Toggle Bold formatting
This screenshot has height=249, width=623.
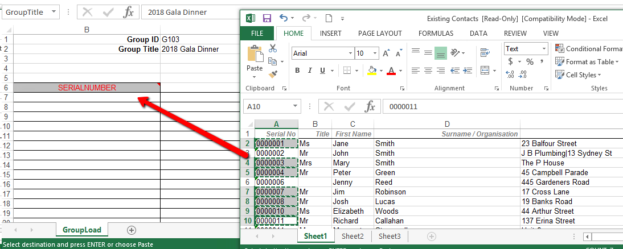click(x=297, y=70)
